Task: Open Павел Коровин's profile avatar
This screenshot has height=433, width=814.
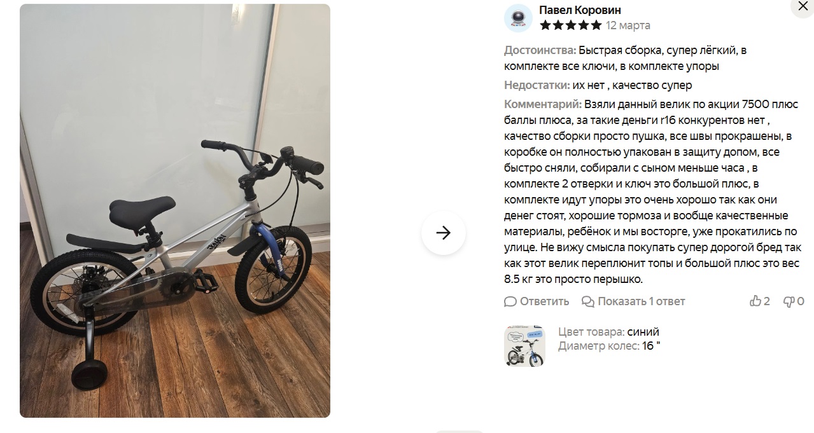Action: pyautogui.click(x=518, y=18)
